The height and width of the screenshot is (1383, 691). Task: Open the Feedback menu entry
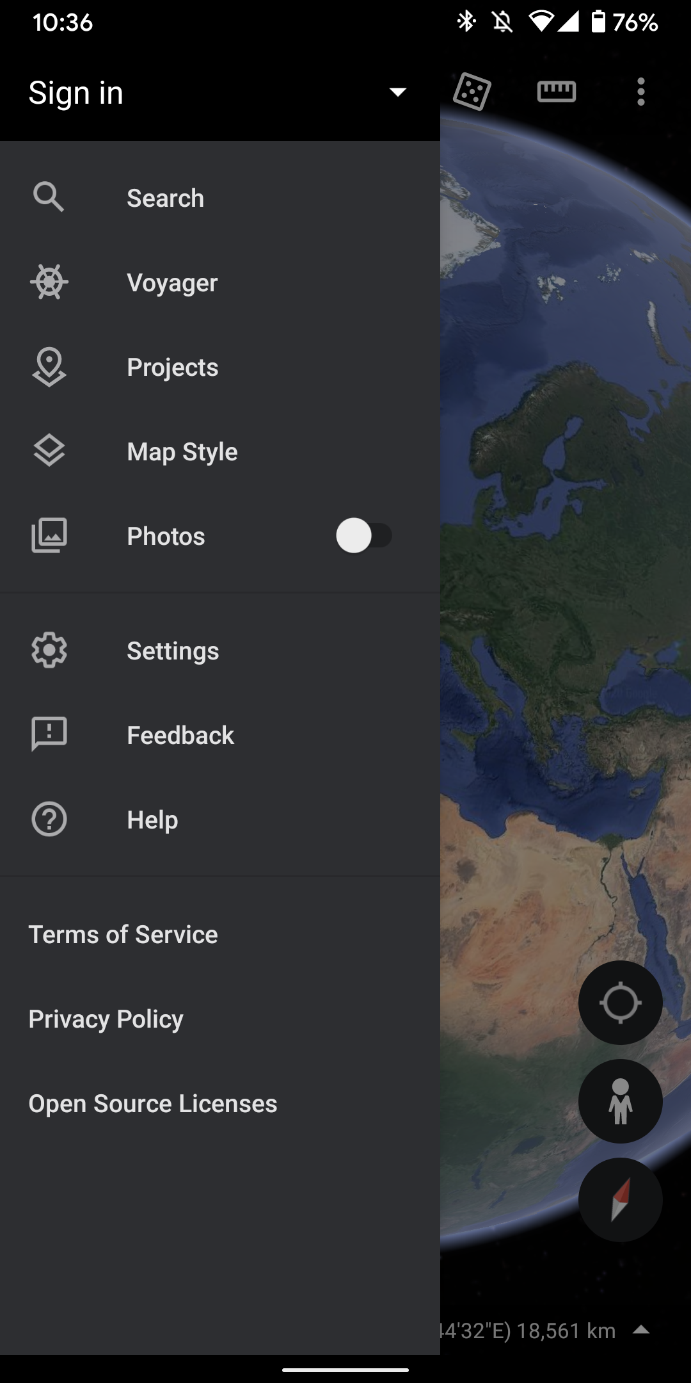[x=180, y=736]
